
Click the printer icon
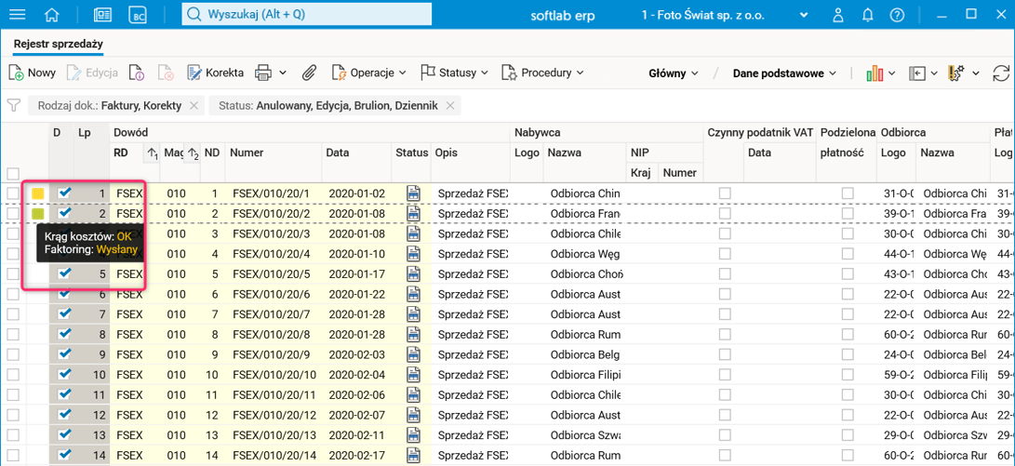click(262, 73)
